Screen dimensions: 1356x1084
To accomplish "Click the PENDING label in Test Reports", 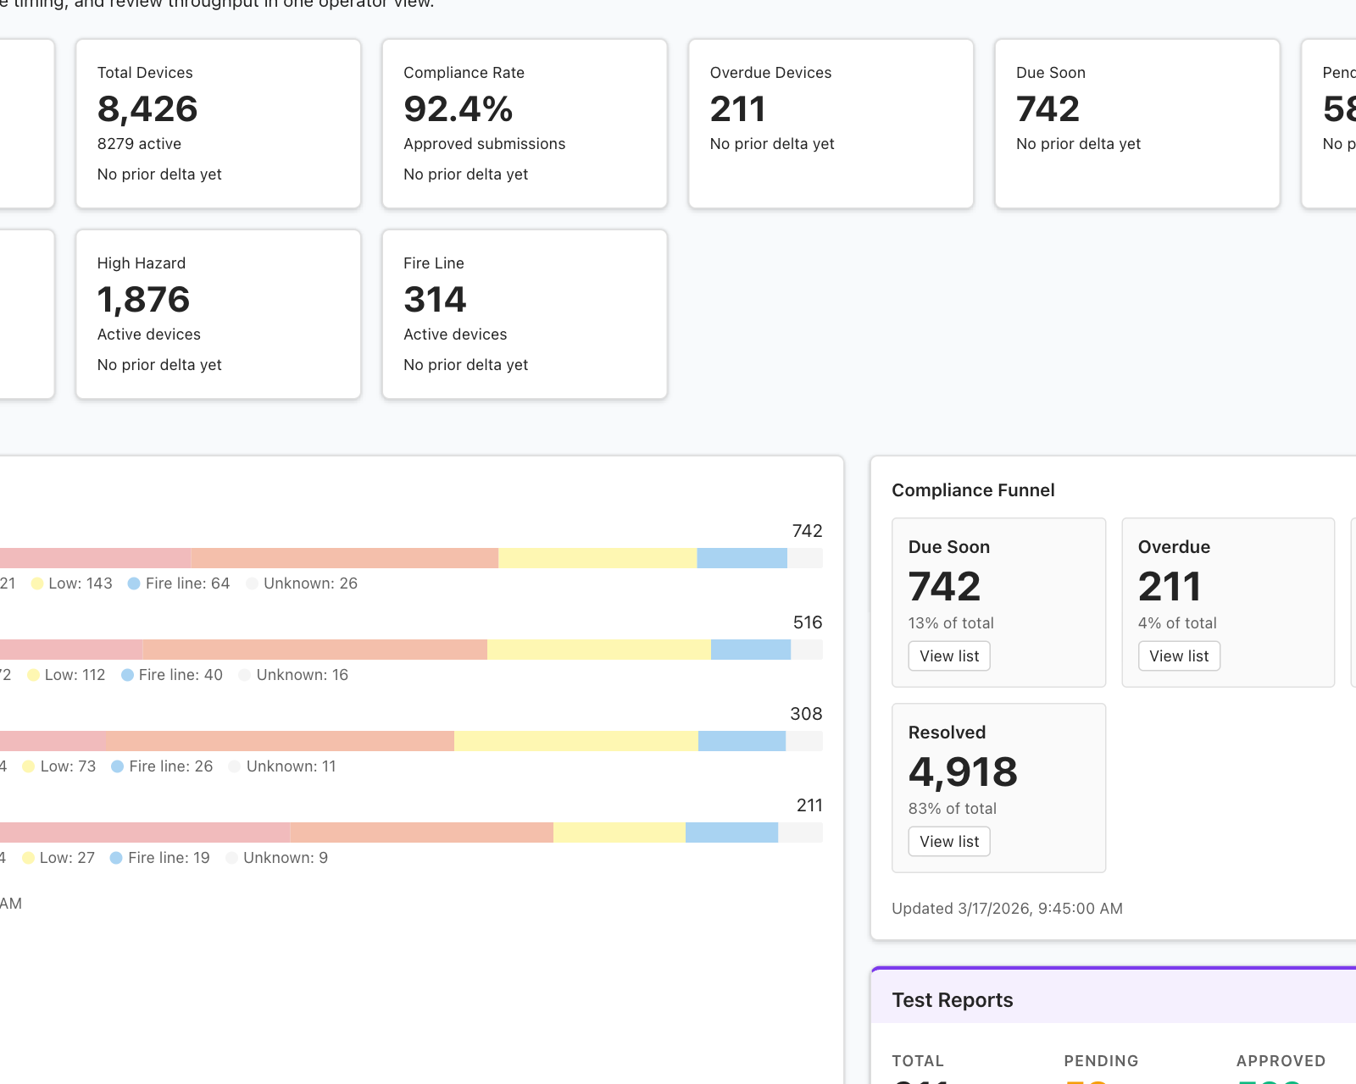I will click(1101, 1061).
